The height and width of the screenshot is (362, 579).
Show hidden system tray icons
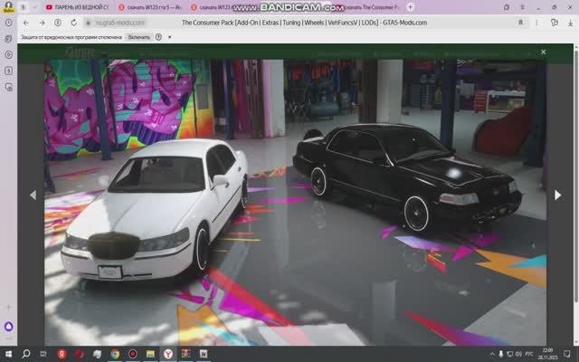tap(492, 354)
